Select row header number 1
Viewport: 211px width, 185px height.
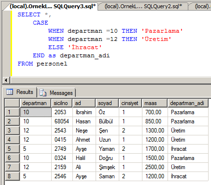12,112
